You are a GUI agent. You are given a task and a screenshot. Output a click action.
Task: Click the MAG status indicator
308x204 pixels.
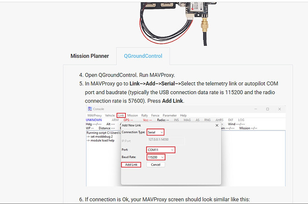click(x=187, y=120)
